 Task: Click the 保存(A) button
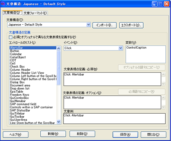pyautogui.click(x=125, y=135)
